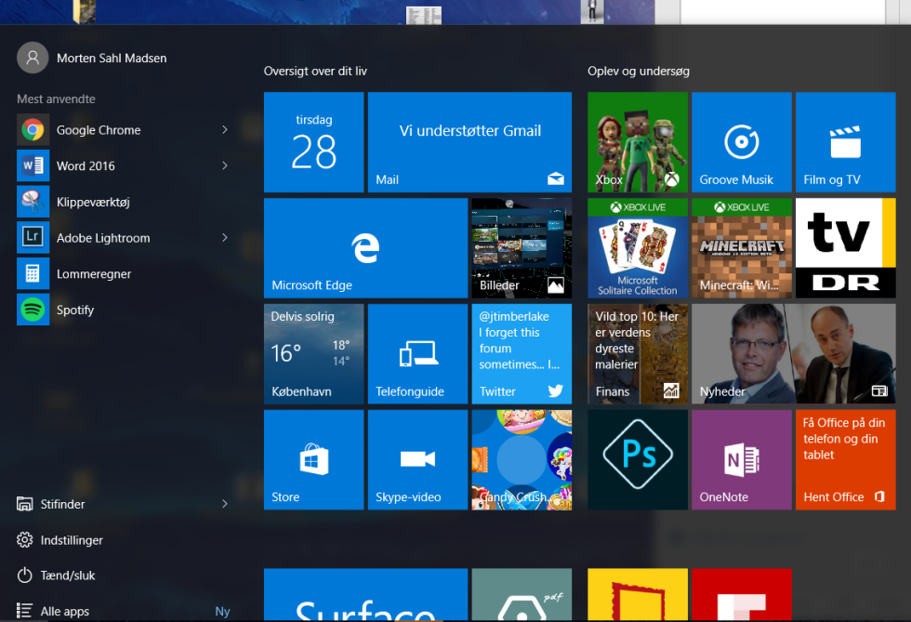Show Alle apps list
911x622 pixels.
click(65, 611)
